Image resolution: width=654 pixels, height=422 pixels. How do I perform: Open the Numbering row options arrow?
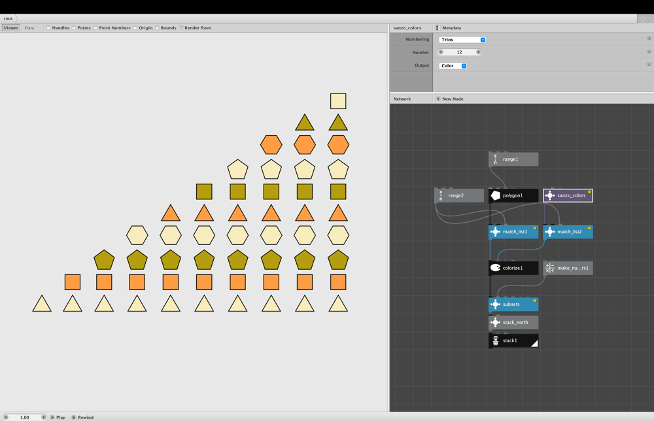click(x=649, y=39)
